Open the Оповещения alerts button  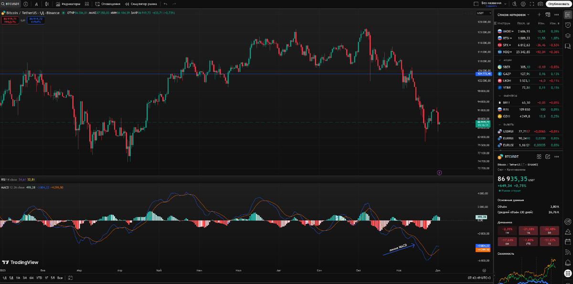click(x=107, y=4)
